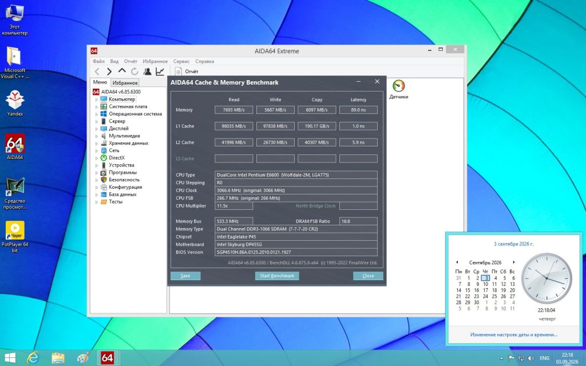586x366 pixels.
Task: Select the Устройства tree item
Action: click(x=121, y=165)
